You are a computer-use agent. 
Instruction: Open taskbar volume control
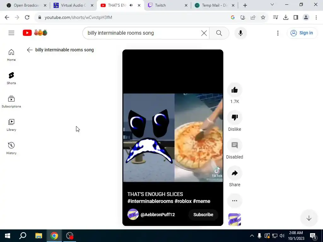point(282,236)
